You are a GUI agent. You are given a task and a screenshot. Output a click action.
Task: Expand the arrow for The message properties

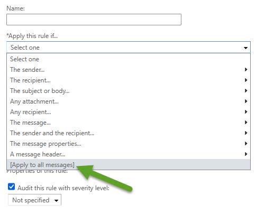pos(246,144)
